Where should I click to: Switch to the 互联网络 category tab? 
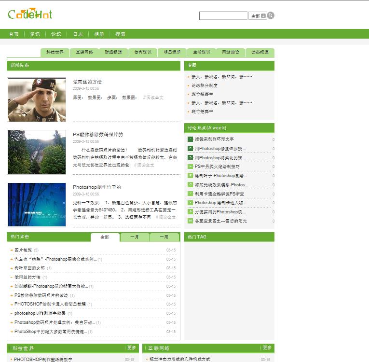[84, 52]
